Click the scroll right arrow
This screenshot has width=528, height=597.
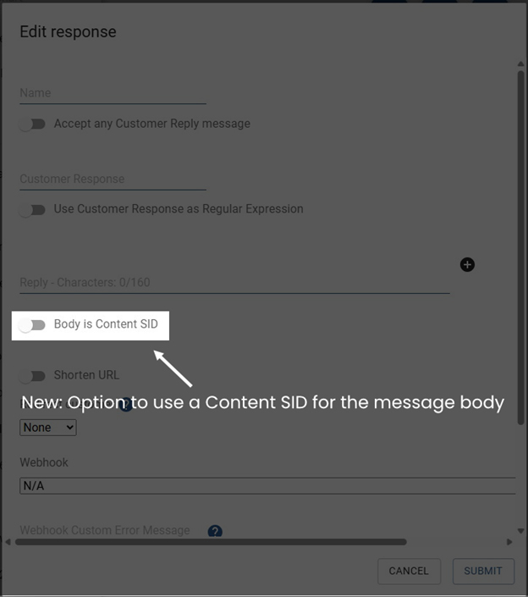coord(509,542)
